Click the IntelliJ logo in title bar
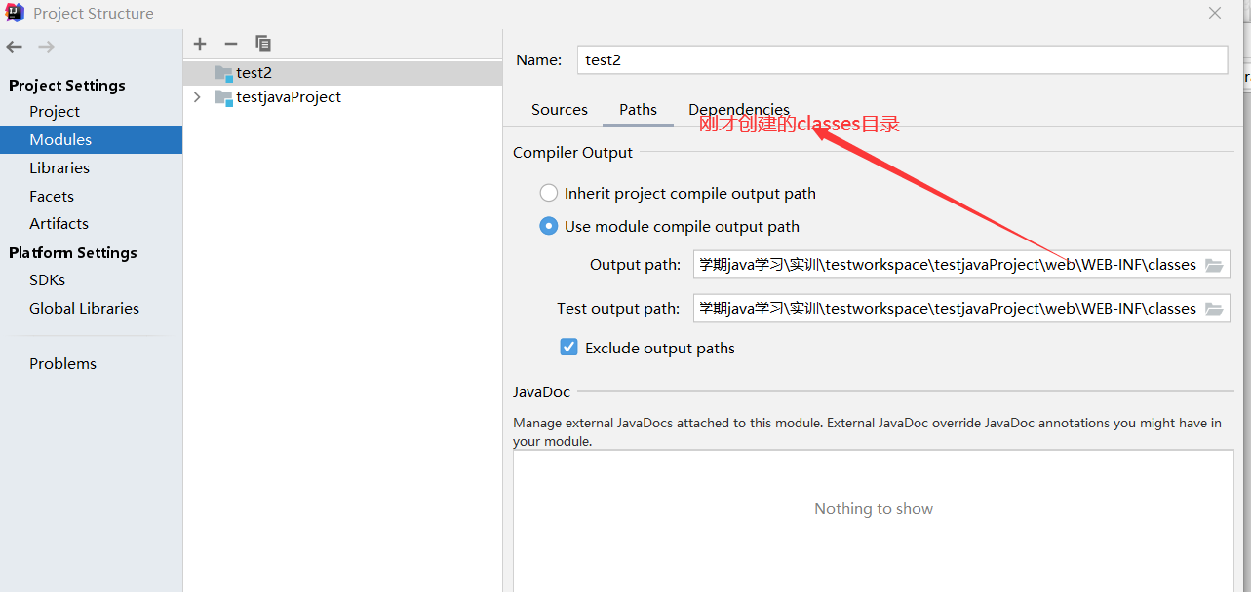This screenshot has width=1251, height=592. 15,13
